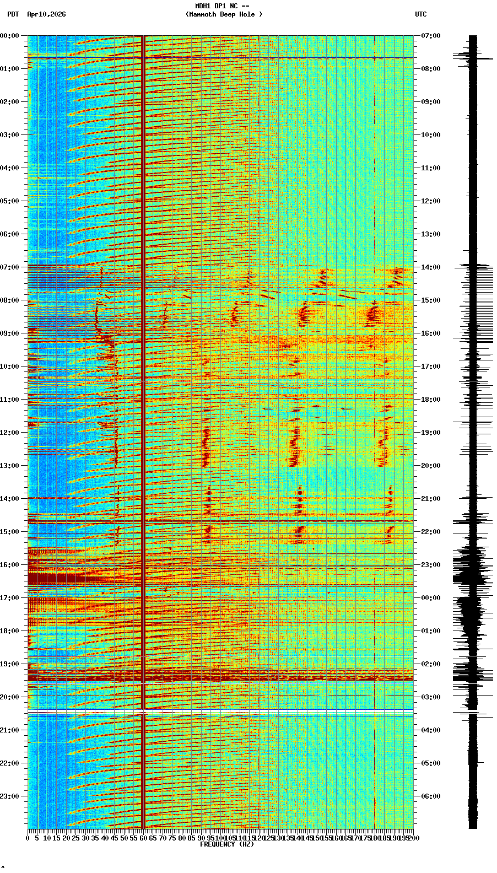Click the 06:00 PDT time label
Viewport: 497px width, 873px height.
tap(10, 234)
